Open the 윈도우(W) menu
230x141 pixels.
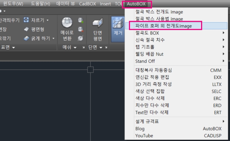coord(13,4)
